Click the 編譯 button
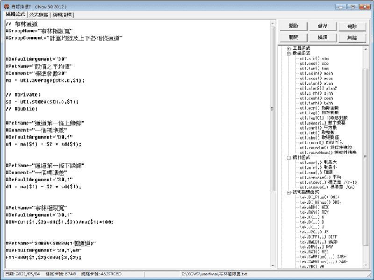The image size is (374, 280). 323,37
